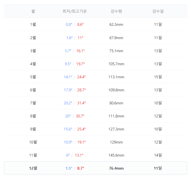Viewport: 191px width, 176px height.
Task: Select the 6월 row label
Action: 33,90
